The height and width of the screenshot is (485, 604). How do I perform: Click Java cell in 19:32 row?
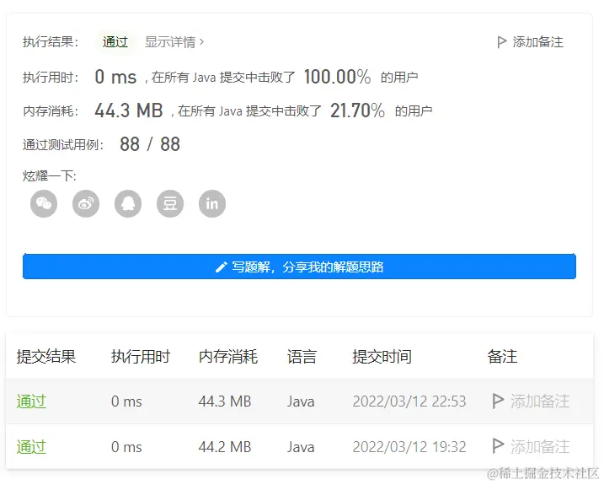pos(301,447)
